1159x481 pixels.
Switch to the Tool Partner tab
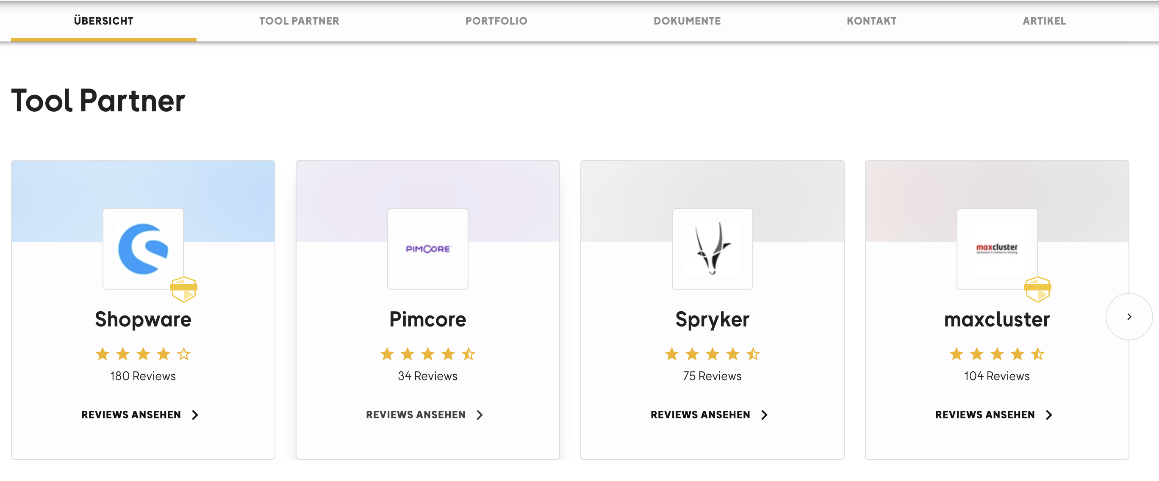(x=299, y=21)
